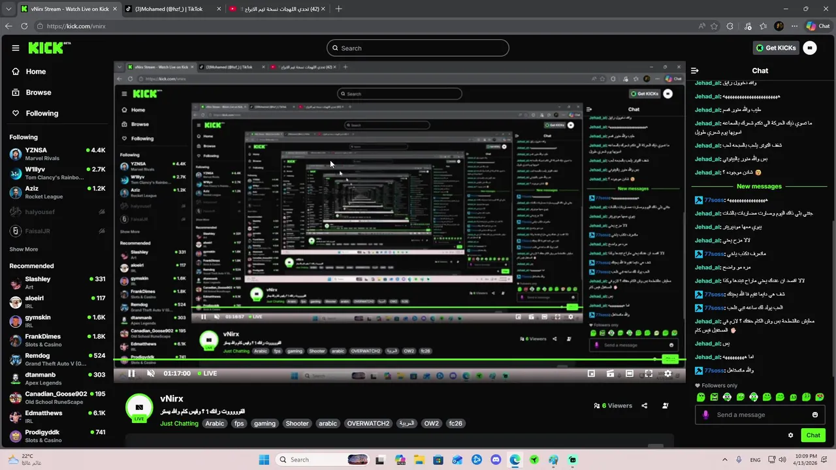Click the Get KICKs button
836x470 pixels.
[x=776, y=48]
